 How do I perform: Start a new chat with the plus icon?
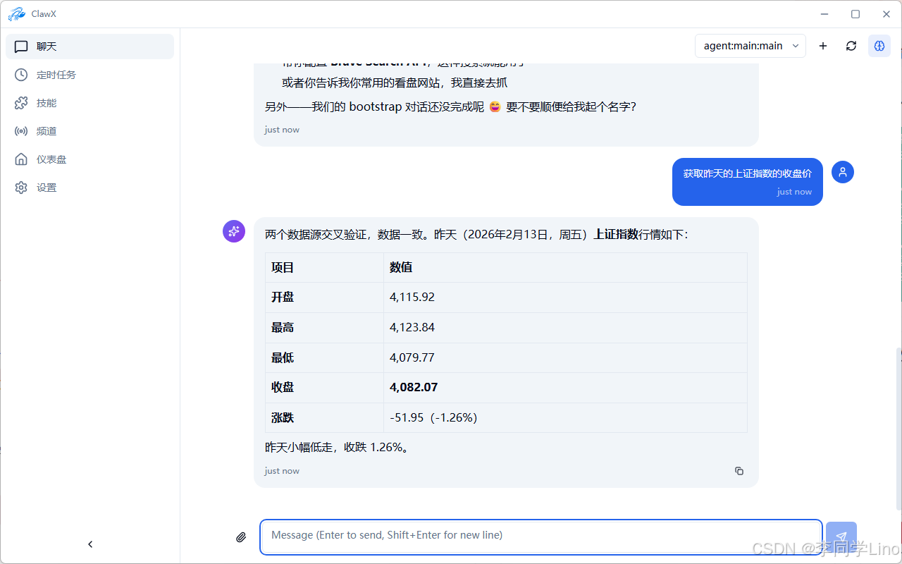pyautogui.click(x=822, y=45)
